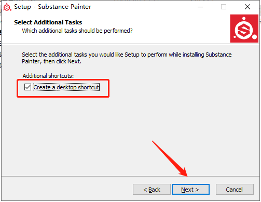Click the large red Substance logo

point(244,29)
